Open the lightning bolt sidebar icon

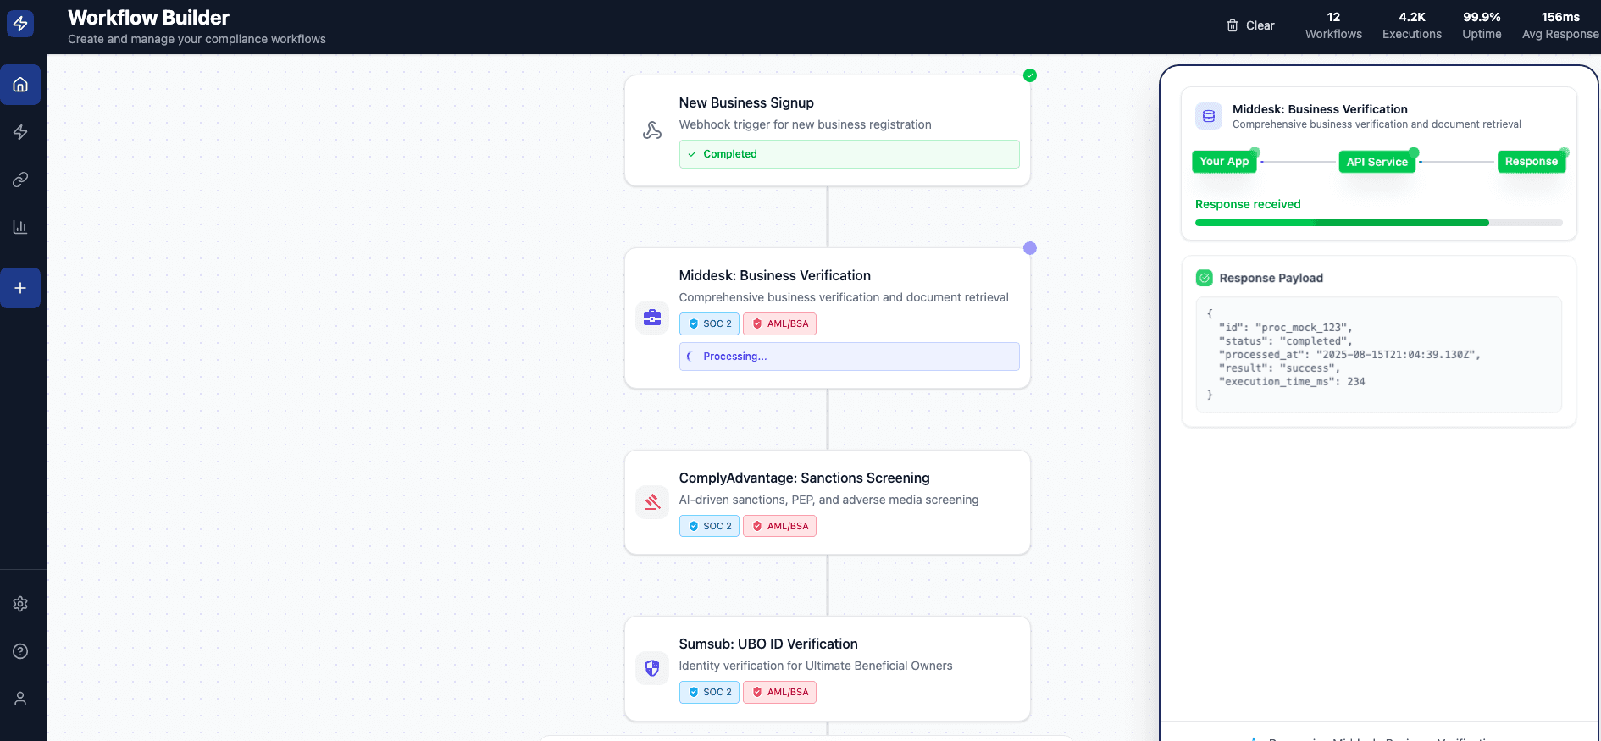pos(20,132)
